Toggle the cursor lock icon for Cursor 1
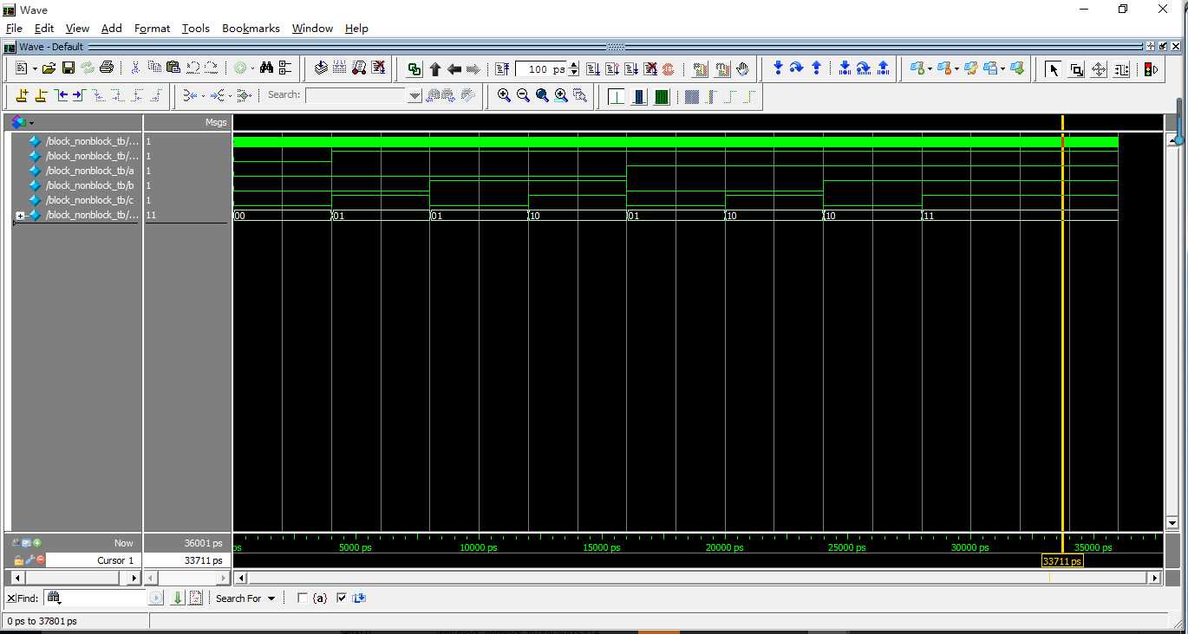Image resolution: width=1188 pixels, height=634 pixels. point(18,560)
